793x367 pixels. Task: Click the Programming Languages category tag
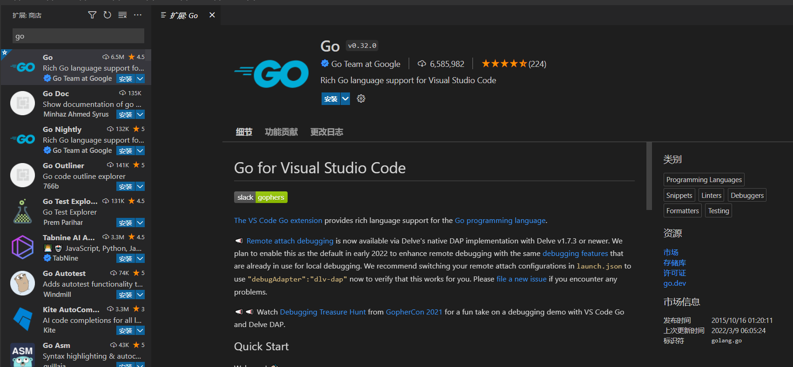point(704,180)
